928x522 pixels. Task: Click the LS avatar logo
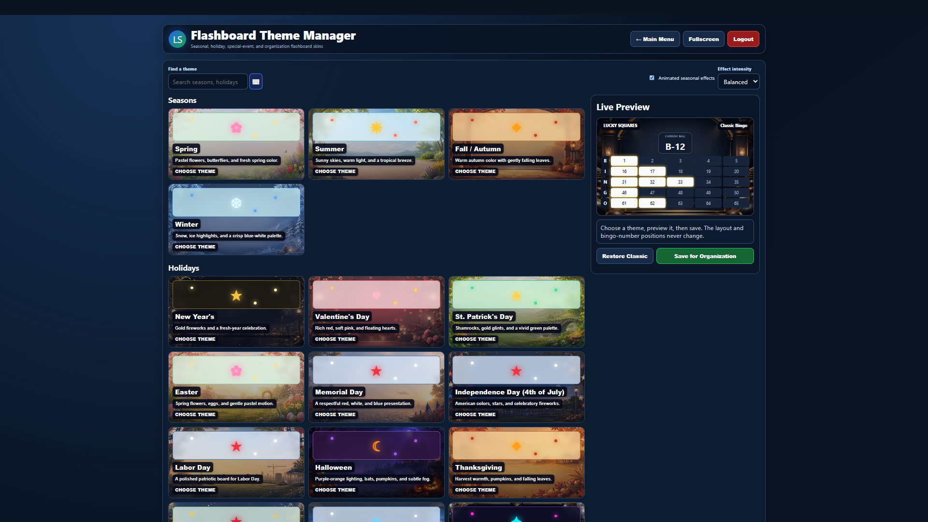(x=177, y=39)
